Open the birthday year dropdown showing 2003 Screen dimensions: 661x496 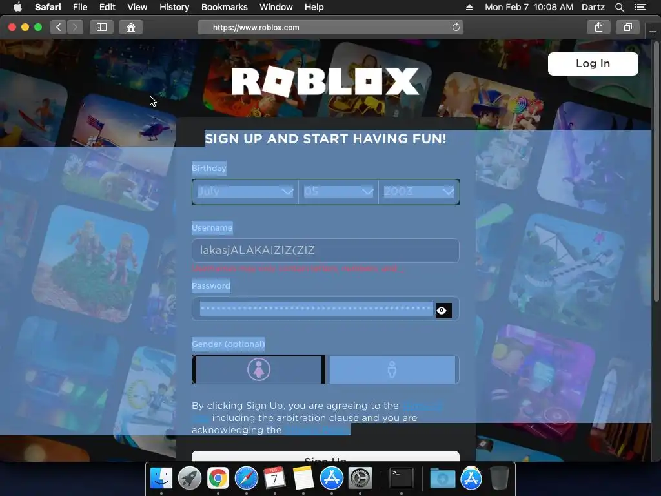(418, 191)
